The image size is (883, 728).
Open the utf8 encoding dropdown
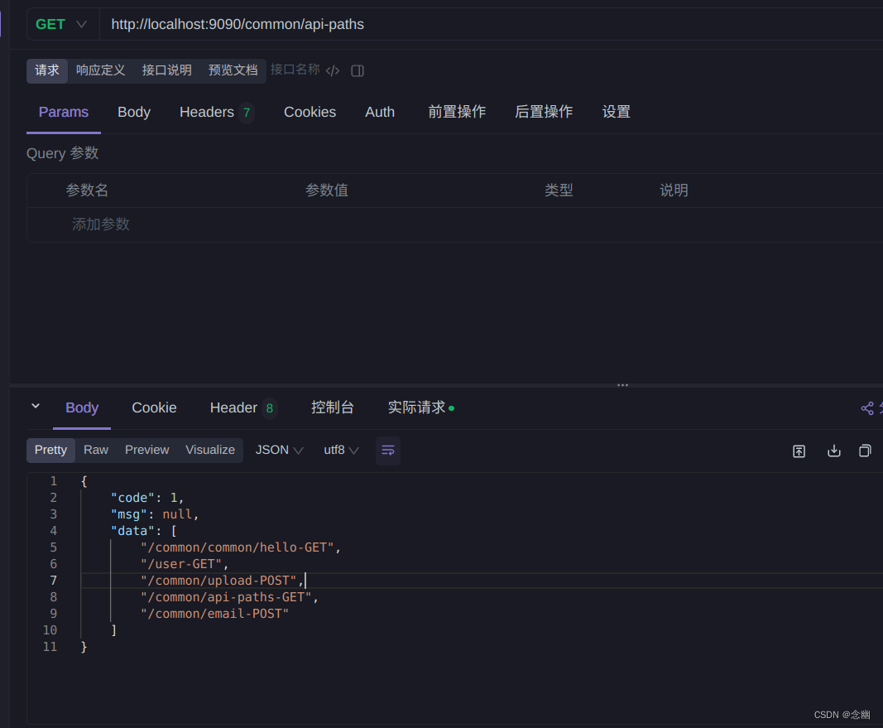tap(341, 450)
